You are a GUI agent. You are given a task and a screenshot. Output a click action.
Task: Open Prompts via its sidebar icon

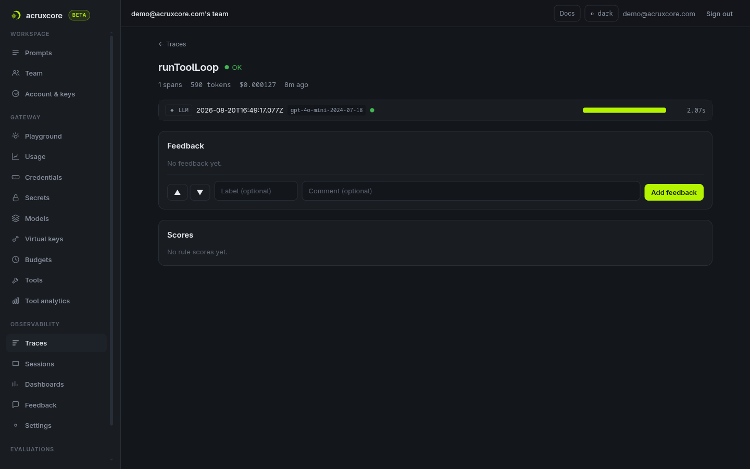16,53
